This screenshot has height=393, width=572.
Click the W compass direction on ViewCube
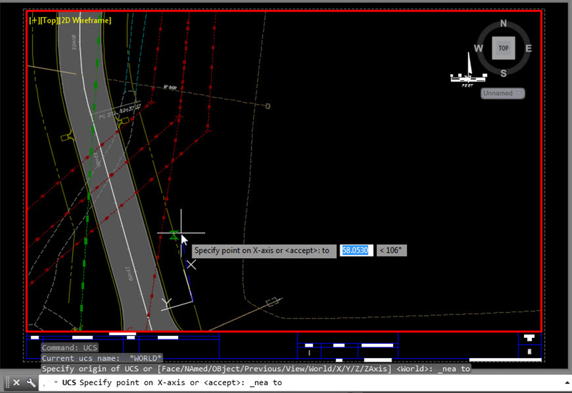click(478, 49)
